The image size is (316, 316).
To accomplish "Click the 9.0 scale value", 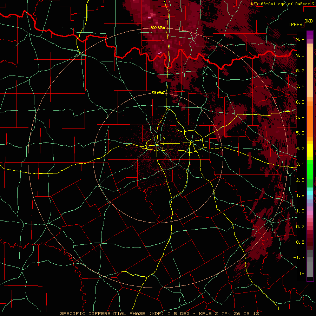I will (300, 55).
